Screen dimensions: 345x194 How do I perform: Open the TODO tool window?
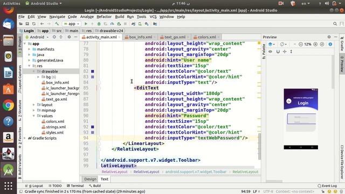tap(55, 185)
